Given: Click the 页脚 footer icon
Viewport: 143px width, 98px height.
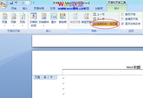Looking at the screenshot, I should point(14,16).
